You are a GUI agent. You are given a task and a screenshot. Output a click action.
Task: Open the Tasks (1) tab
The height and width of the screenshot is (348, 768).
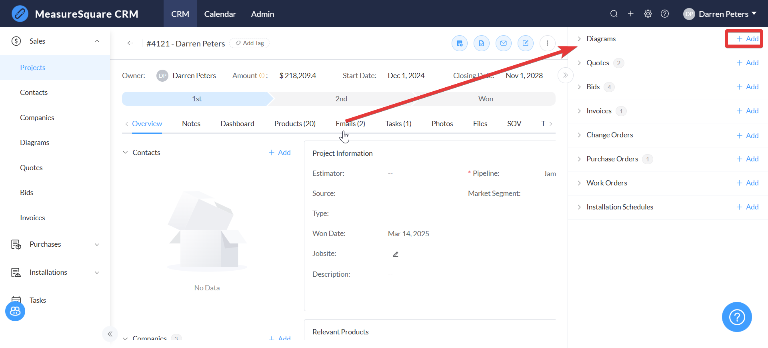click(398, 124)
